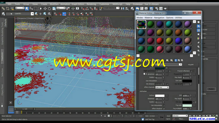
Task: Toggle the Auto key button
Action: 168,116
